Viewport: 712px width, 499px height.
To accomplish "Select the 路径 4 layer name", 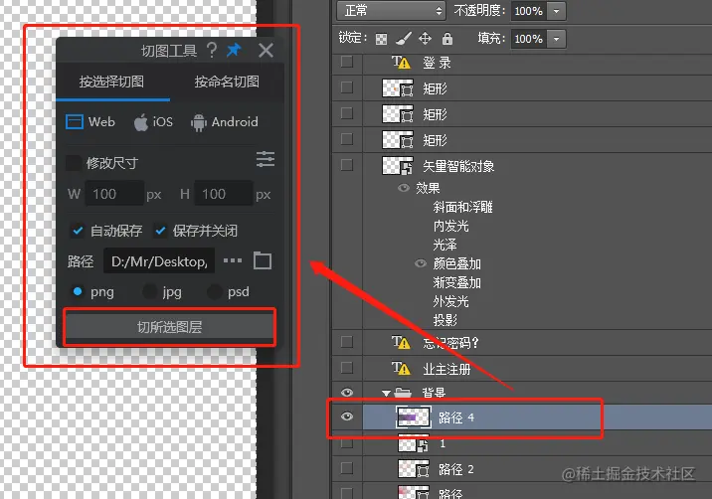I will (456, 417).
